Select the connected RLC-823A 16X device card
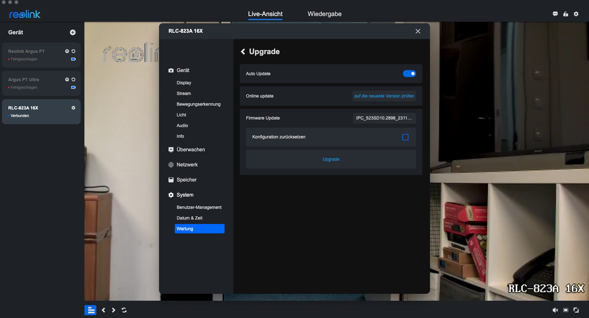Viewport: 589px width, 318px height. (x=41, y=112)
